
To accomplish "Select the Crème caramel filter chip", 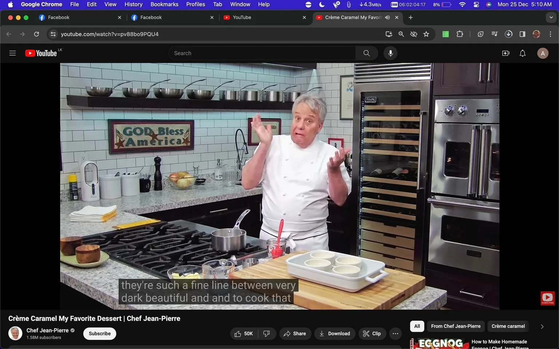I will click(x=508, y=326).
